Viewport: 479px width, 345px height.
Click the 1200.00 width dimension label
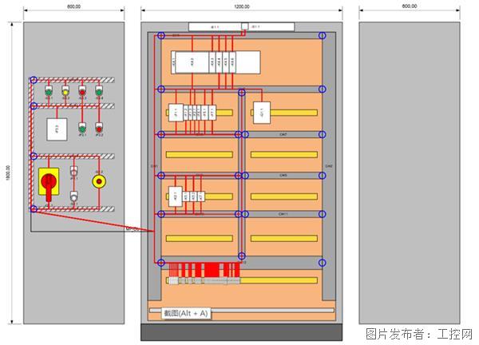(x=242, y=6)
